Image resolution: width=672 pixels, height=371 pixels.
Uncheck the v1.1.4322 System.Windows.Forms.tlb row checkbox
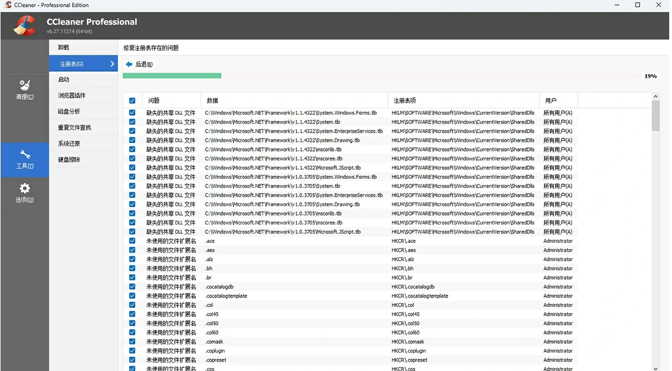point(132,113)
